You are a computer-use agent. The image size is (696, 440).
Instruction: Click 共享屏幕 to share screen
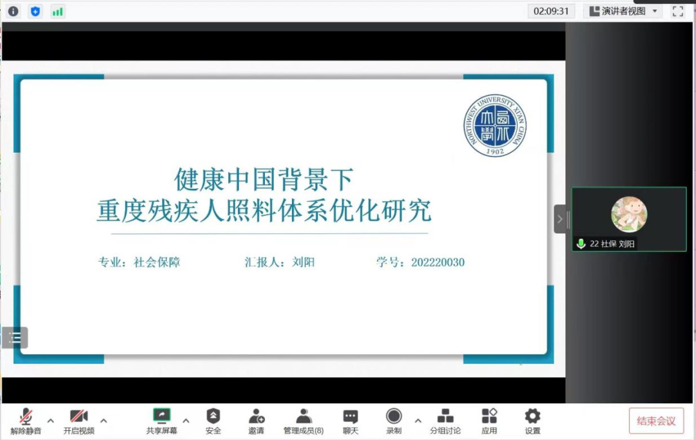click(x=162, y=421)
